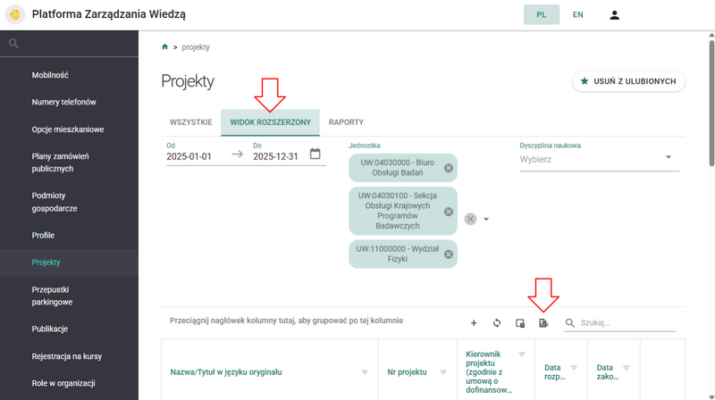This screenshot has width=715, height=400.
Task: Open the user account profile icon
Action: pyautogui.click(x=614, y=15)
